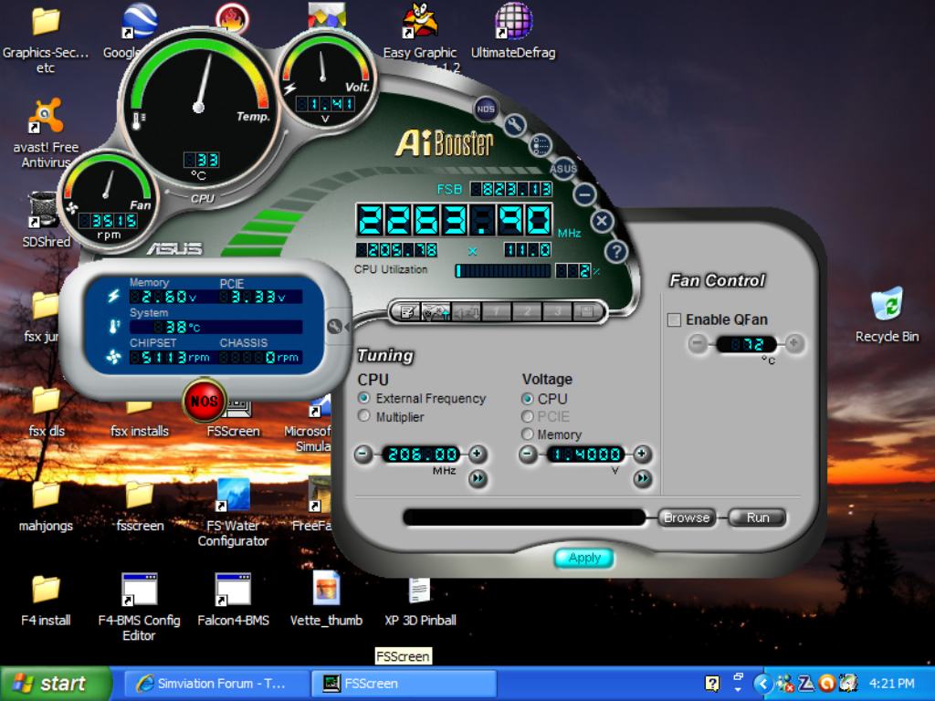Select the tuning tab icon in the tab strip
Viewport: 935px width, 701px height.
coord(435,311)
